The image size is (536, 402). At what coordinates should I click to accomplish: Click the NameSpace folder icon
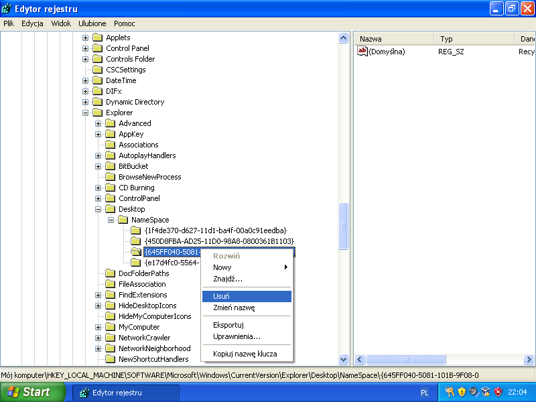coord(123,220)
